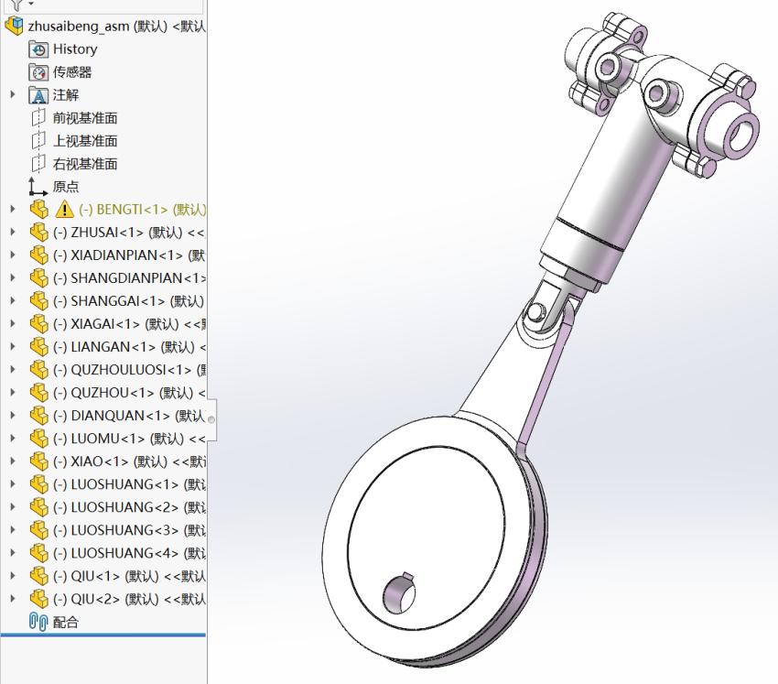Click the panel collapse handle beside DIANQUAN

pos(211,418)
